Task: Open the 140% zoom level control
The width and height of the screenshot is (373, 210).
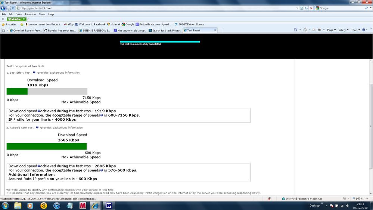Action: 360,198
